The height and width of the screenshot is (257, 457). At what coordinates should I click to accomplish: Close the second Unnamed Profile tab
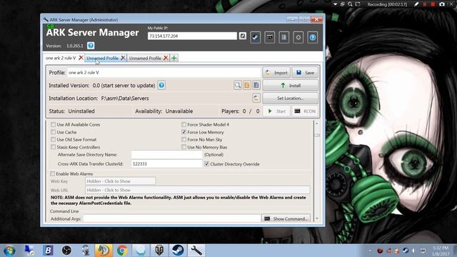pyautogui.click(x=166, y=58)
